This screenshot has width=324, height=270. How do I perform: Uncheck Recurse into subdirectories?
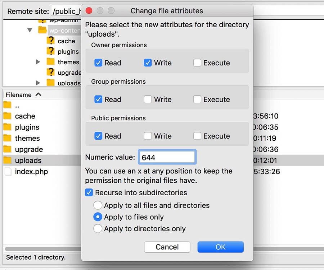coord(89,192)
